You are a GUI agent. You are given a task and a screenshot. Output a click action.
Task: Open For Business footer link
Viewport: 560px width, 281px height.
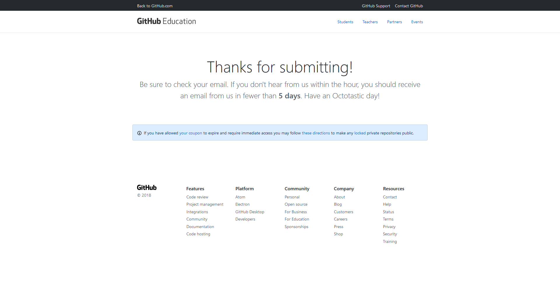[296, 212]
